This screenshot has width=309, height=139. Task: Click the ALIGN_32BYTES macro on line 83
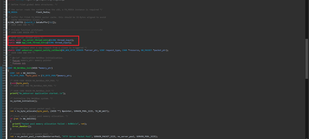pos(15,22)
